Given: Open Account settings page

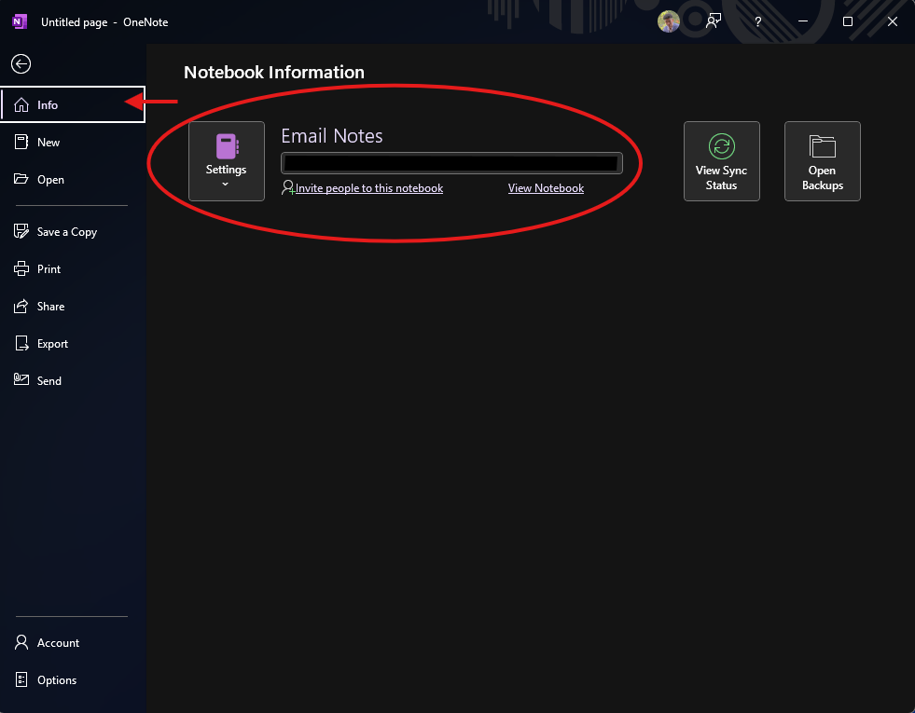Looking at the screenshot, I should point(58,643).
